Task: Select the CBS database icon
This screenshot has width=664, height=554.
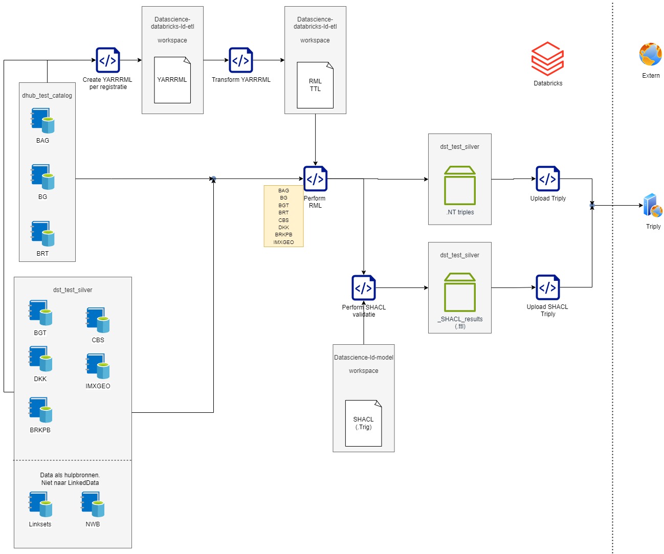Action: coord(98,320)
